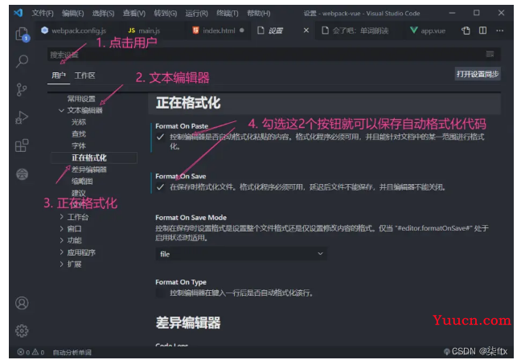Viewport: 521px width, 364px height.
Task: Open the 转到(G) menu
Action: tap(165, 14)
